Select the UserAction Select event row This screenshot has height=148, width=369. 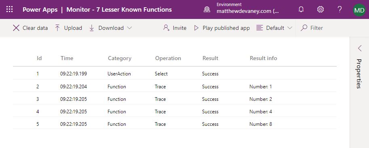(175, 73)
